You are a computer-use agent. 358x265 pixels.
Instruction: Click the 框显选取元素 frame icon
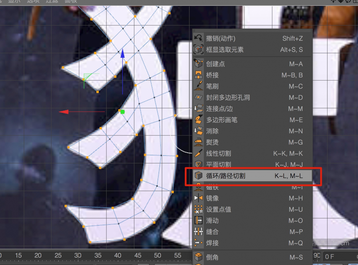[198, 50]
